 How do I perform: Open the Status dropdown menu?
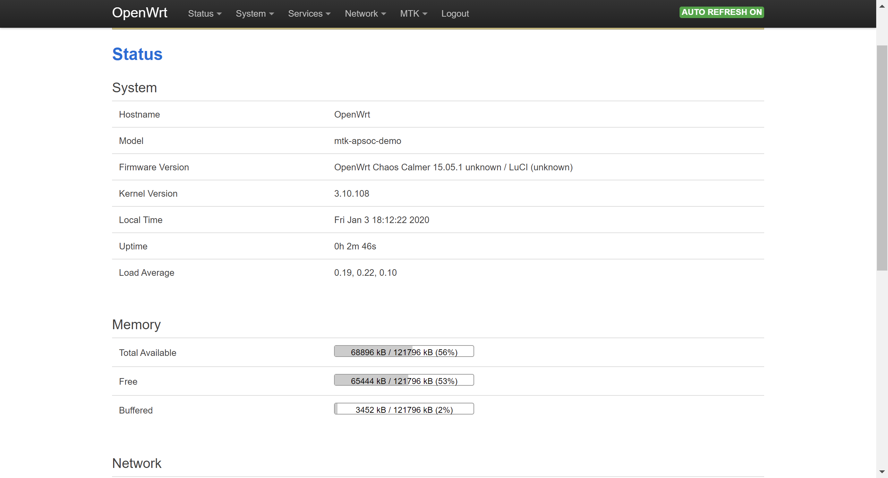point(204,14)
